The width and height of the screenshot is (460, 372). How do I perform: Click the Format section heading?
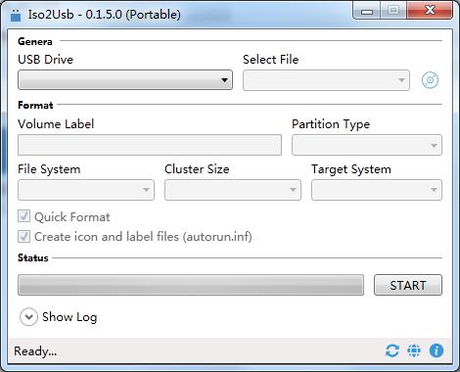(x=35, y=105)
